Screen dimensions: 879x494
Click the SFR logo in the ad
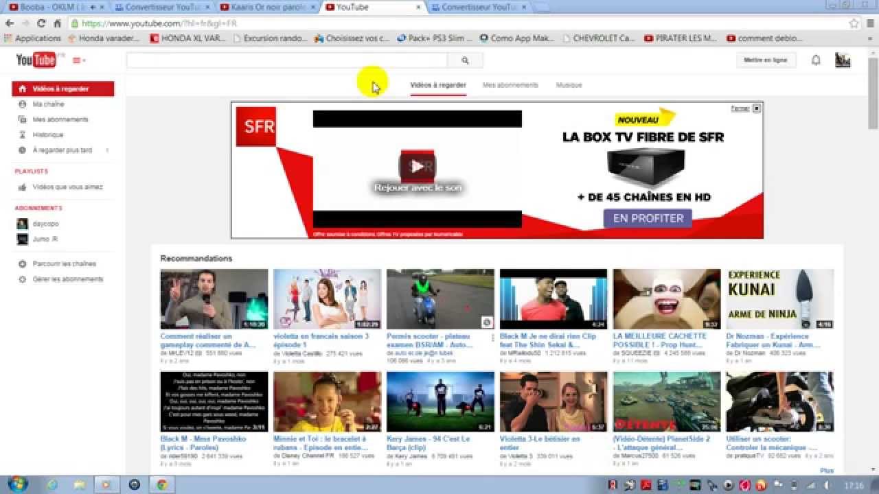pos(256,126)
